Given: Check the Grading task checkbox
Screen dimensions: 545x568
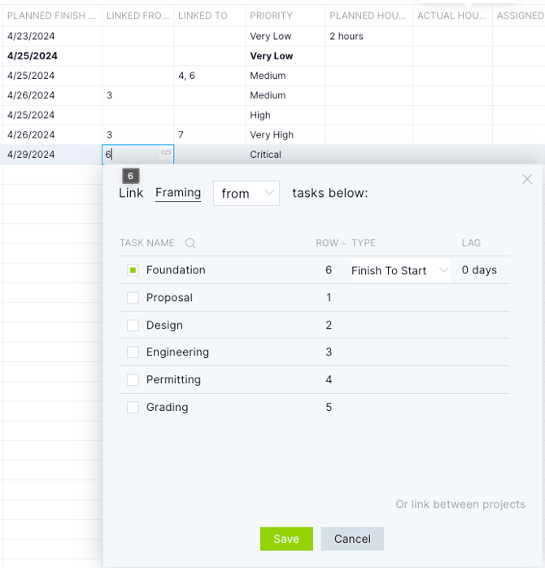Looking at the screenshot, I should [x=133, y=407].
